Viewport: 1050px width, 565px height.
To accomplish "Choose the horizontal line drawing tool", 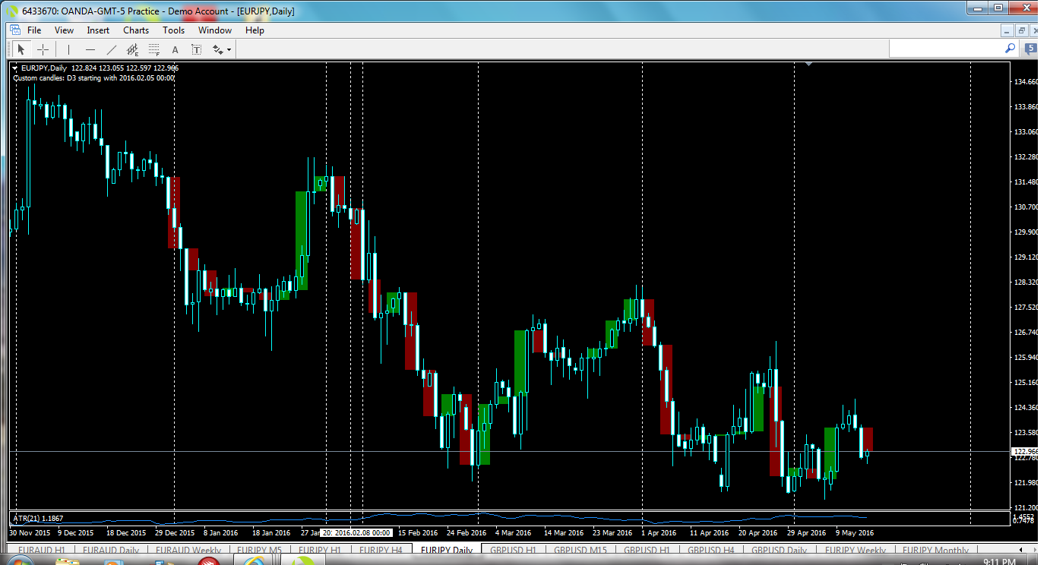I will click(90, 49).
